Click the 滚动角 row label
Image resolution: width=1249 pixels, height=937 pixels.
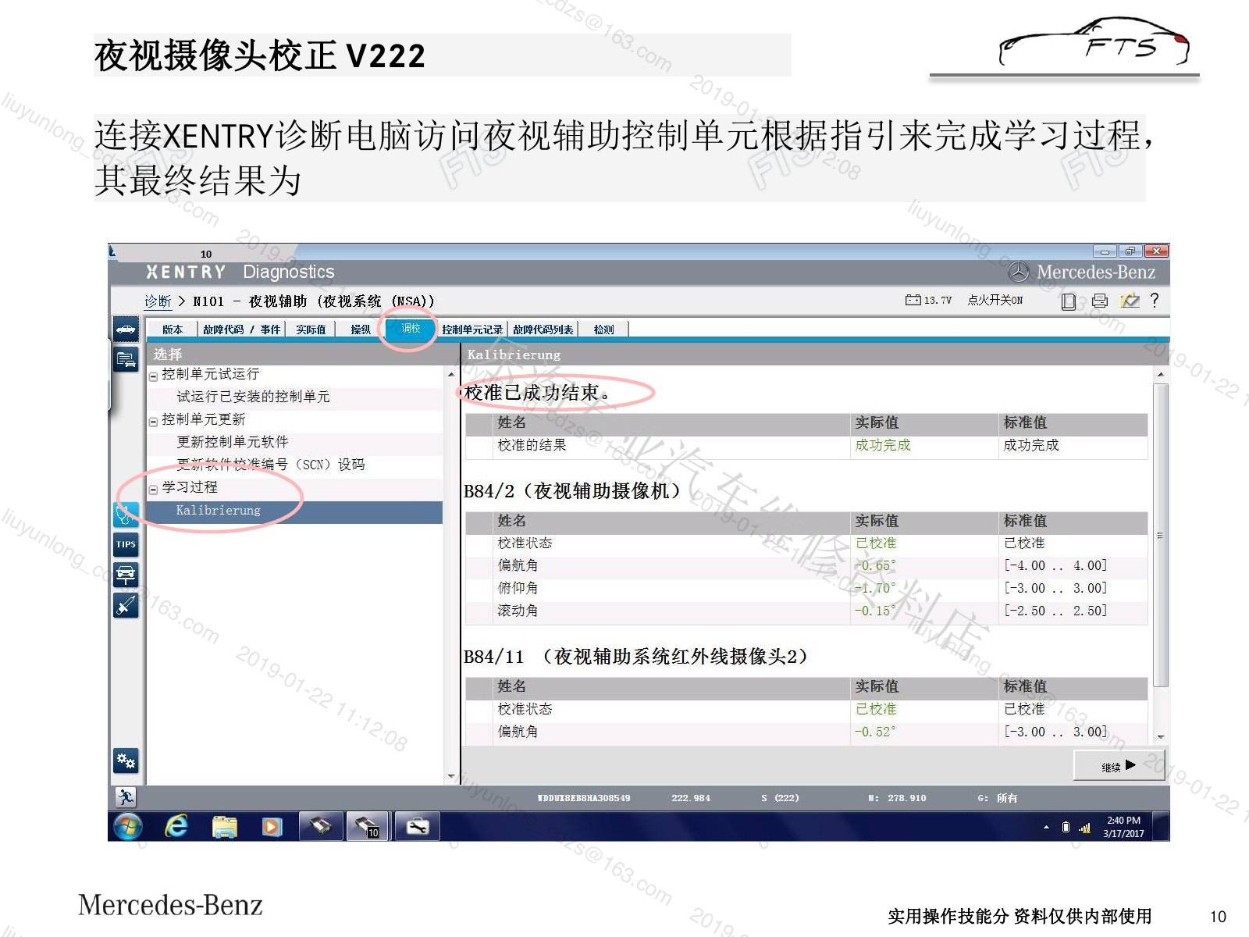point(518,611)
